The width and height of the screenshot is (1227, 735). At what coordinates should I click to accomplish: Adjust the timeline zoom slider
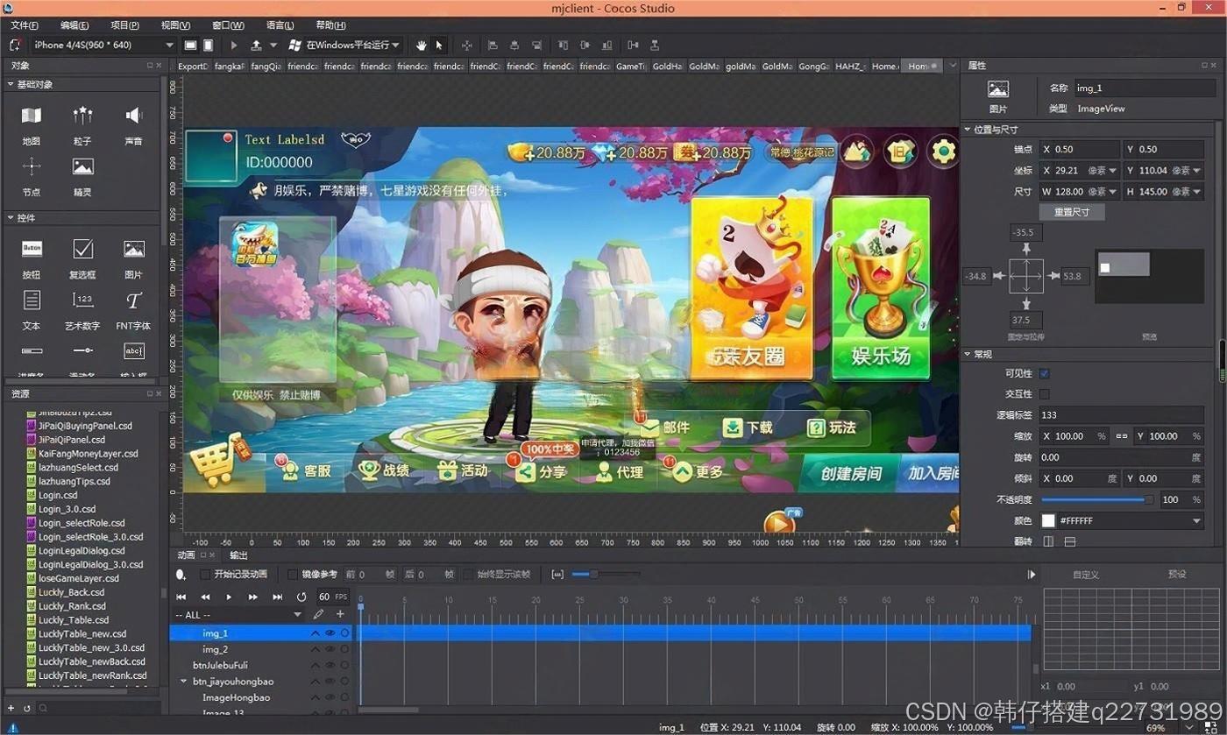(x=605, y=575)
